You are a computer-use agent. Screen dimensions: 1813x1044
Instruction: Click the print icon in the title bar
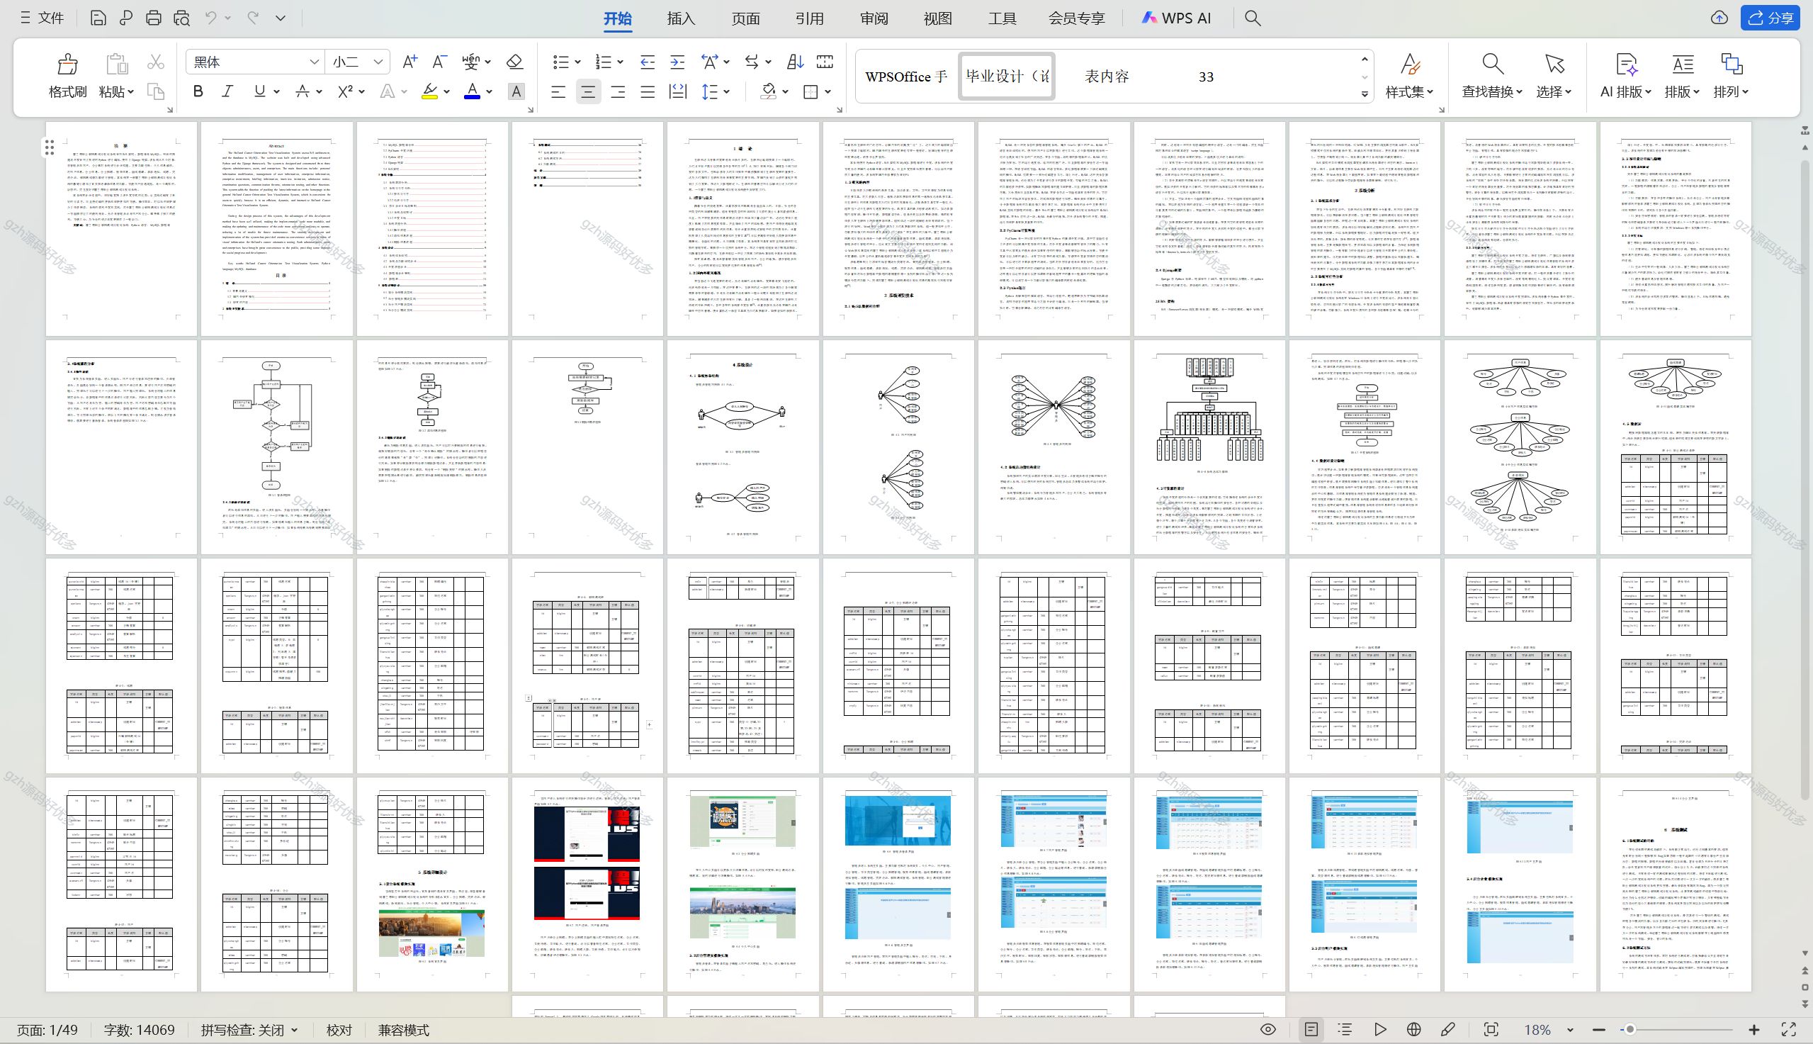(153, 18)
